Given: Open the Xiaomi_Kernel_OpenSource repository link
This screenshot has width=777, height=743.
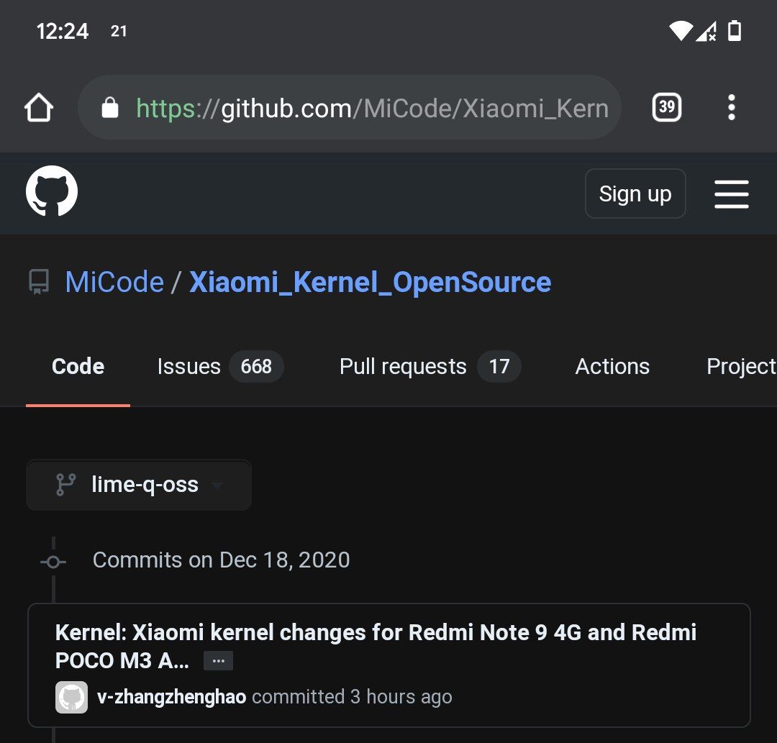Looking at the screenshot, I should pos(370,282).
